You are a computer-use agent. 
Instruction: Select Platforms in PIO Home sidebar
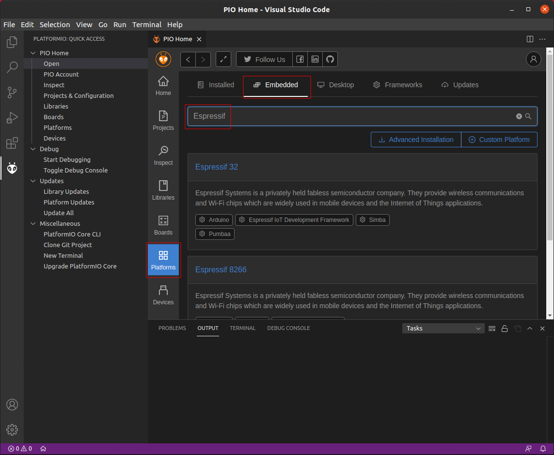[x=163, y=260]
